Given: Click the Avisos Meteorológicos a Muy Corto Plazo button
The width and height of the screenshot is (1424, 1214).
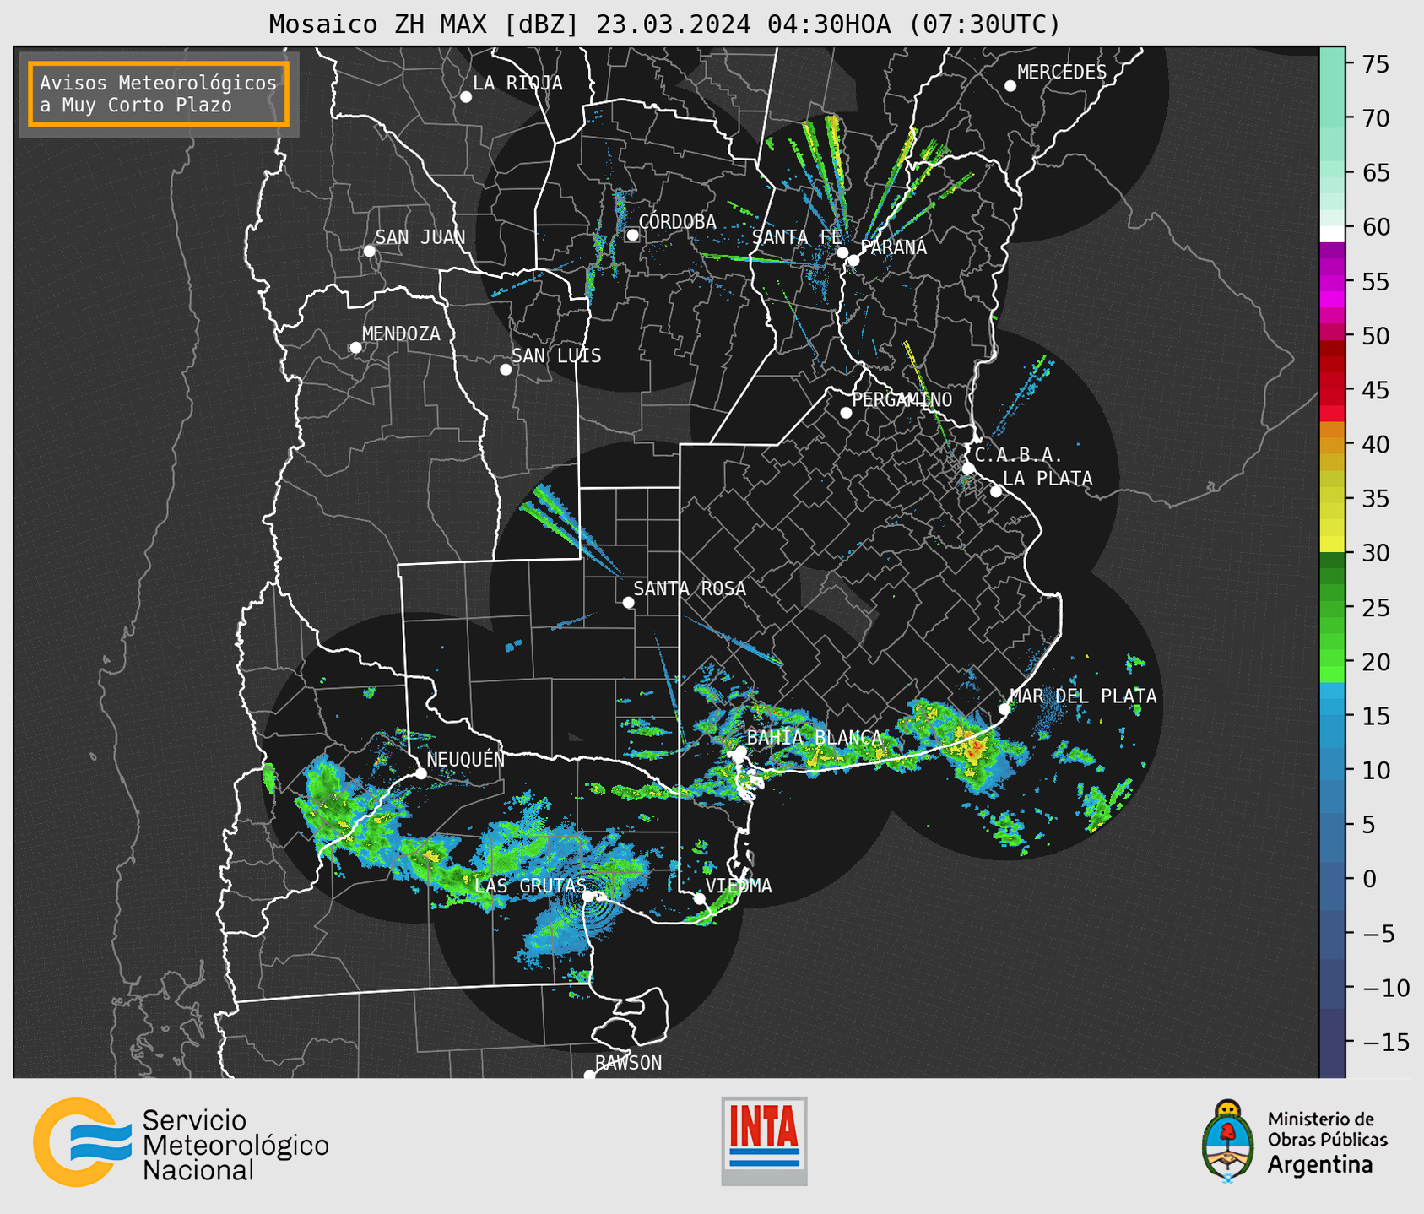Looking at the screenshot, I should click(159, 94).
